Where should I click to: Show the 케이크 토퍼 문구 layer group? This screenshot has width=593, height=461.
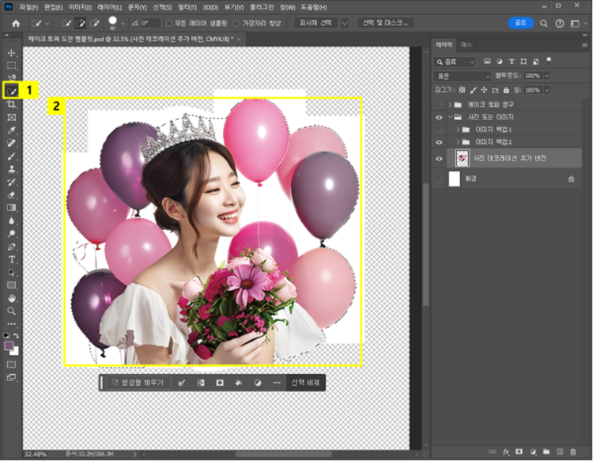(440, 104)
